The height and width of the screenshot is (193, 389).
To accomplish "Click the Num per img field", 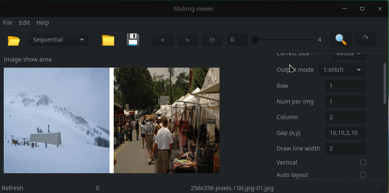I will 346,101.
